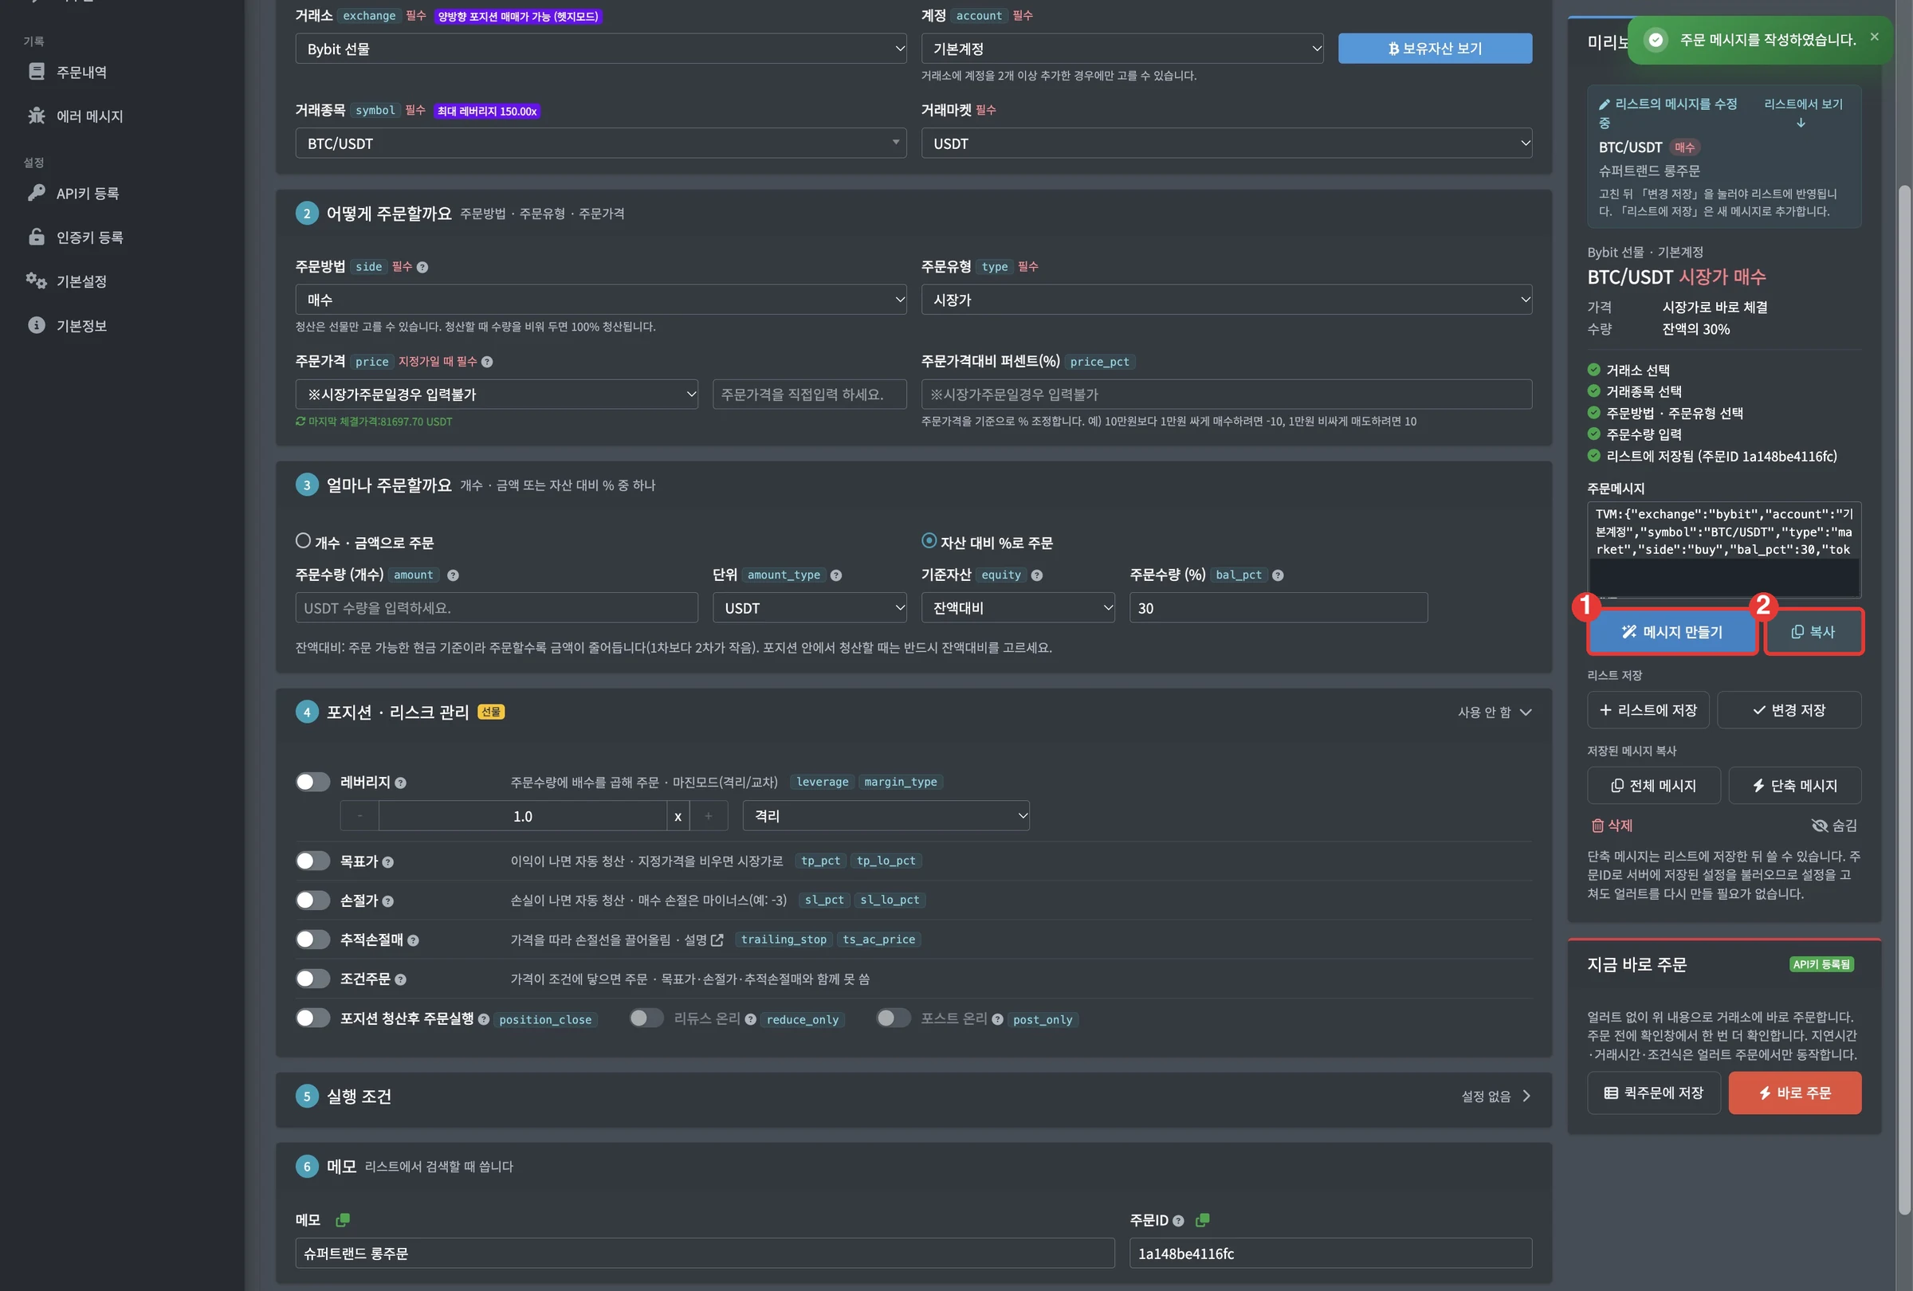The height and width of the screenshot is (1291, 1913).
Task: Open the trailing stop 설명 external link icon
Action: 717,940
